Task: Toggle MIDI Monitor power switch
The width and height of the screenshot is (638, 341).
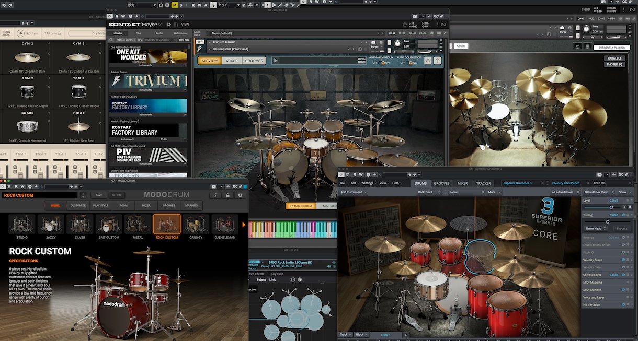Action: (x=623, y=290)
